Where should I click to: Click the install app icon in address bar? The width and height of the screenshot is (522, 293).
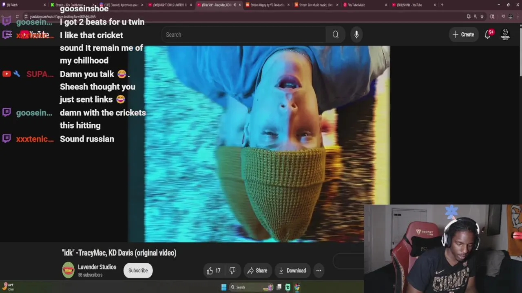(x=469, y=16)
